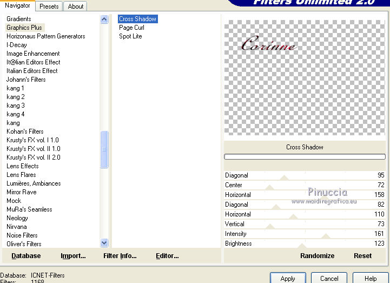Select Lumières, Ambiances category
Image resolution: width=390 pixels, height=283 pixels.
pyautogui.click(x=34, y=183)
